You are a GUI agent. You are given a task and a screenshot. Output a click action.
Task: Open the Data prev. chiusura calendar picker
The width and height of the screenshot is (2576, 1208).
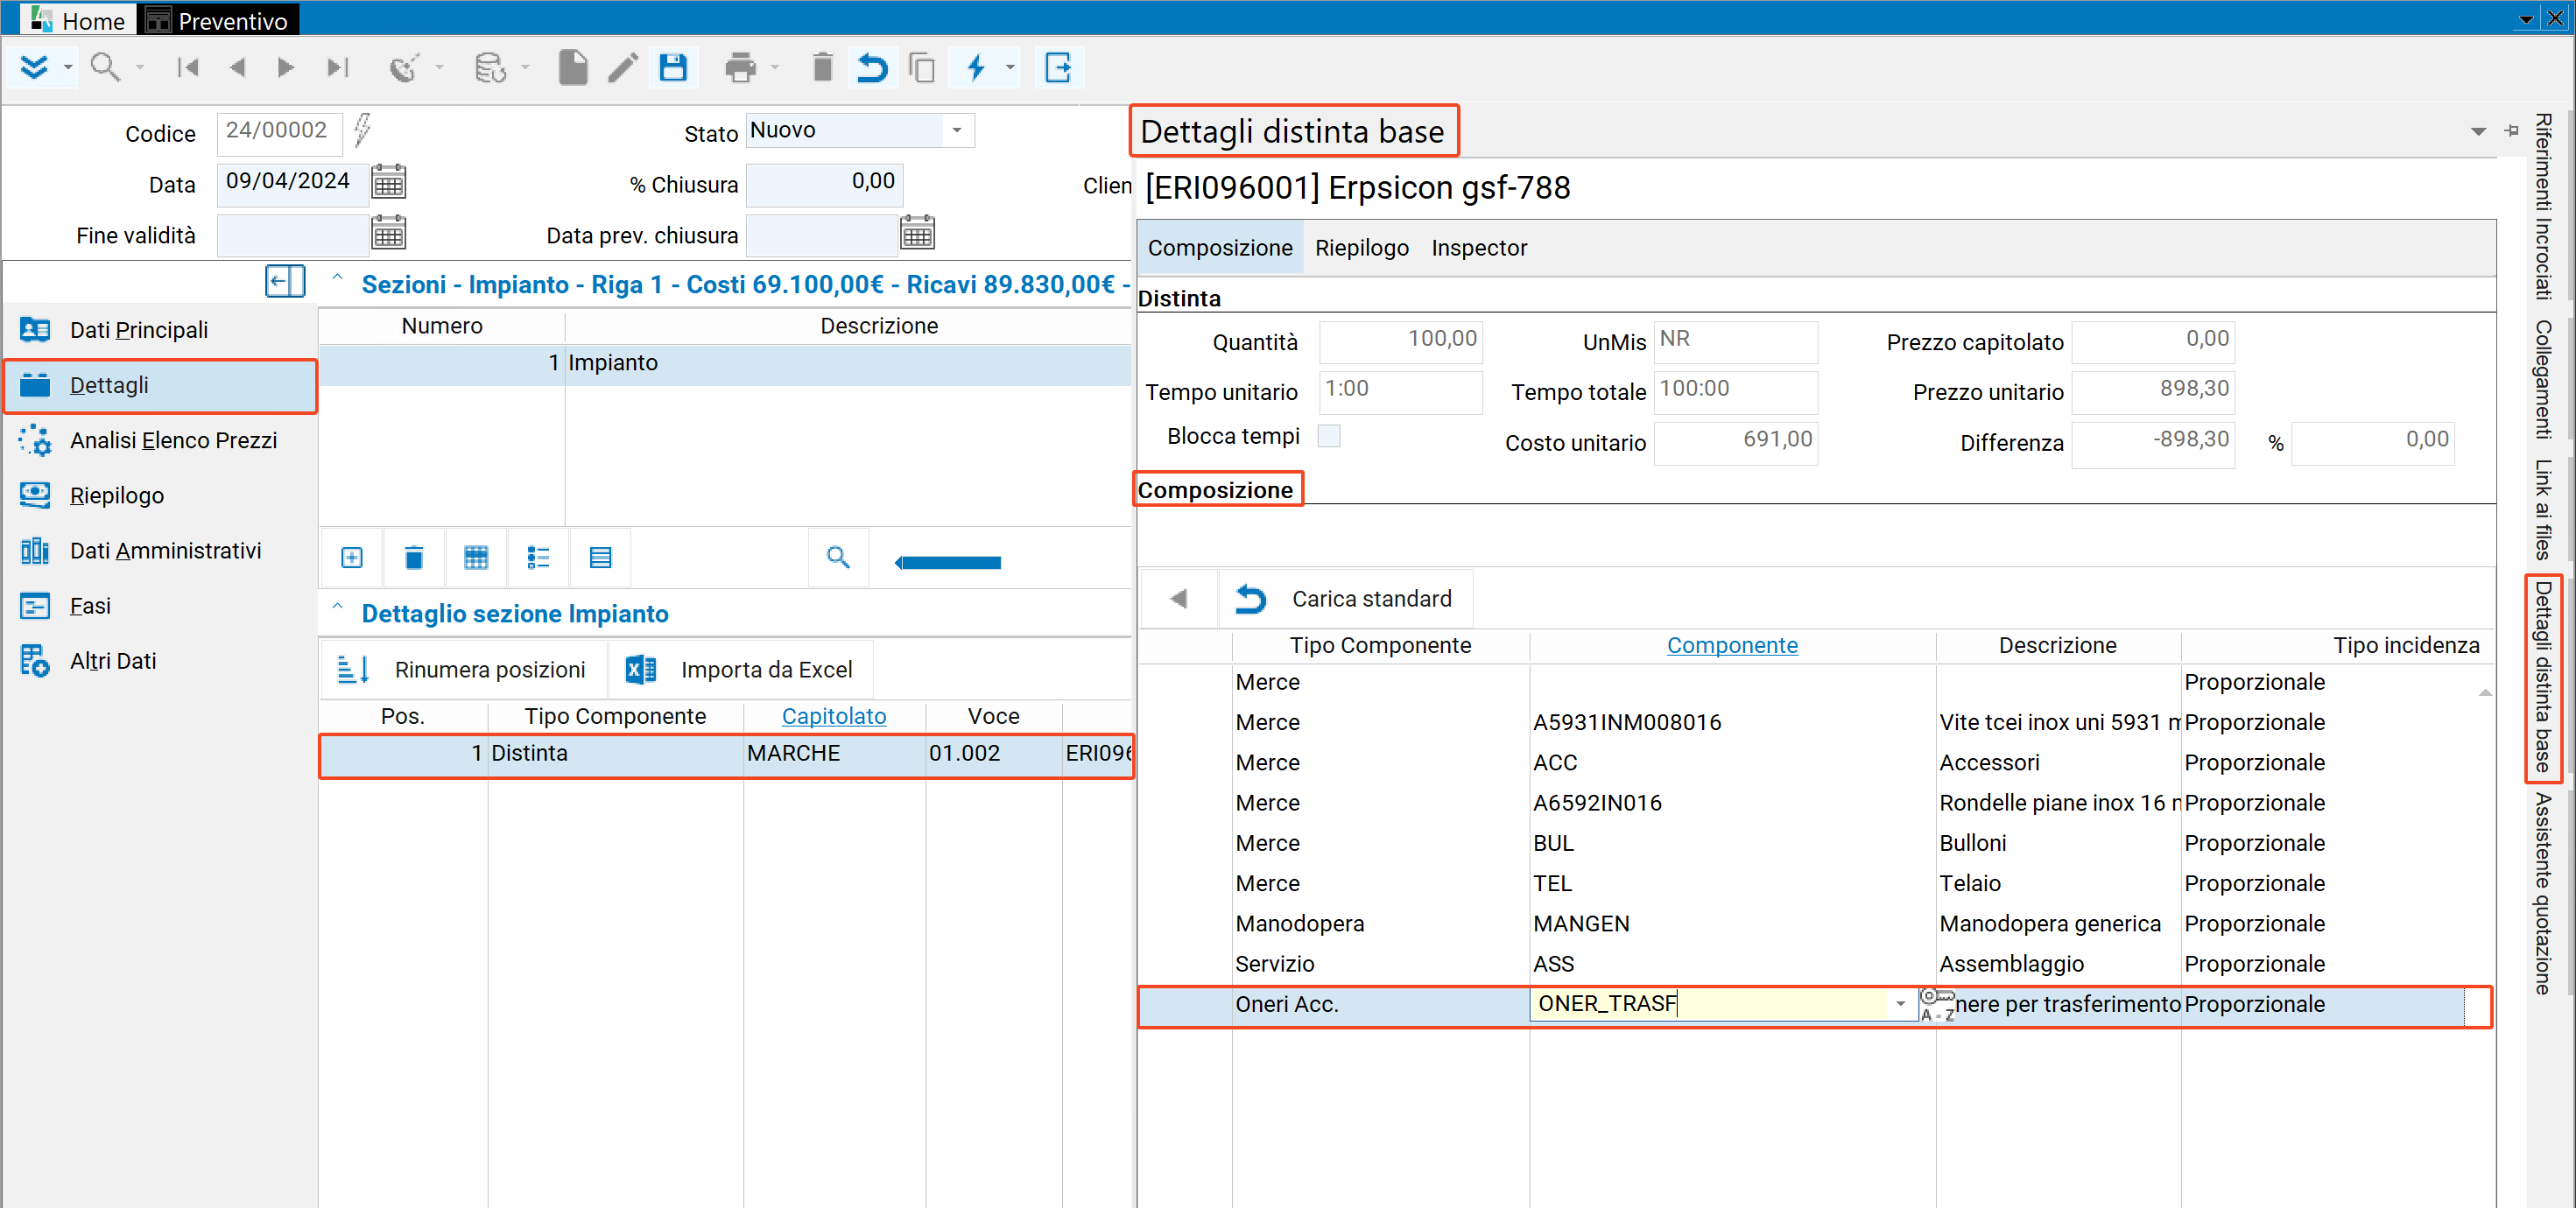click(x=917, y=234)
